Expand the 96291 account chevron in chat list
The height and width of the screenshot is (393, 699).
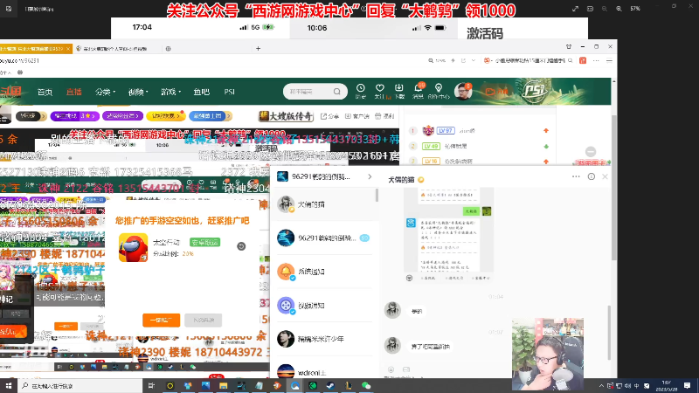370,177
